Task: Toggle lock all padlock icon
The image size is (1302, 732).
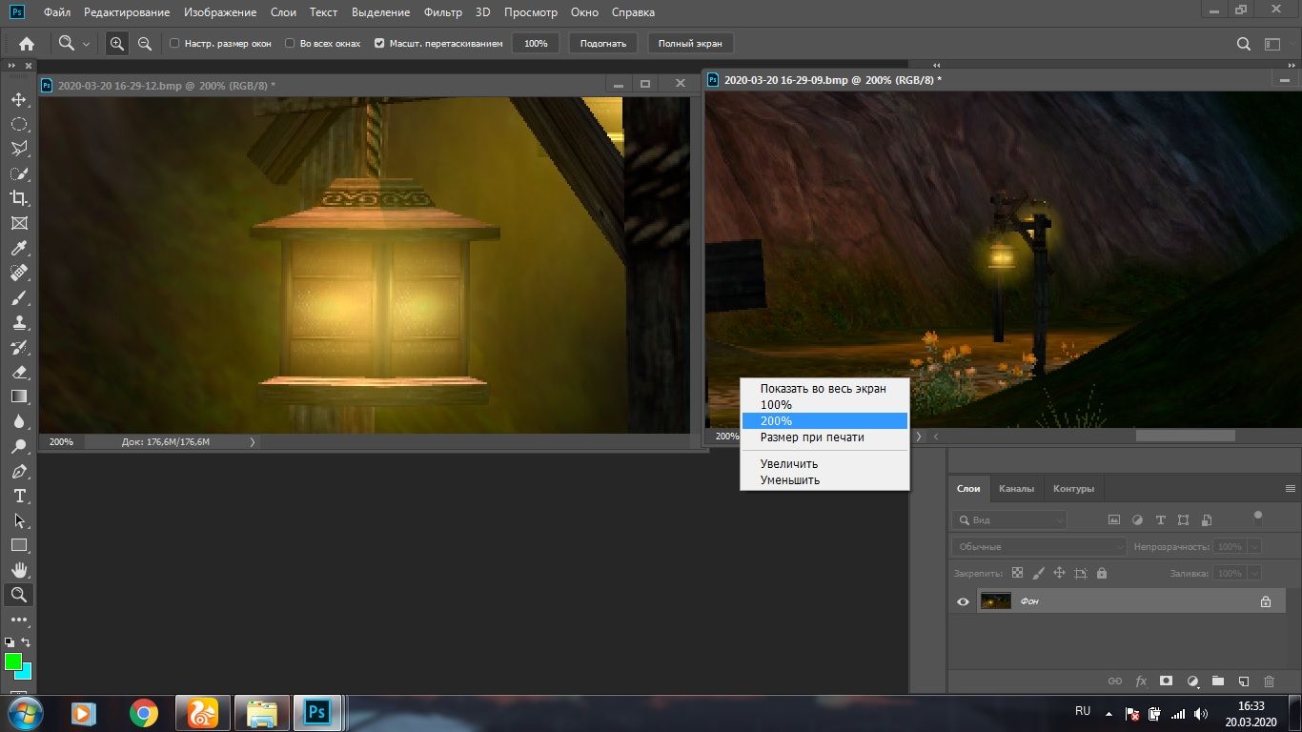Action: click(1102, 574)
